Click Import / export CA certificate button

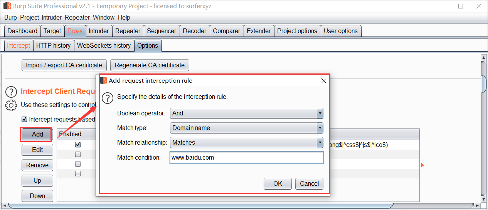pyautogui.click(x=64, y=65)
